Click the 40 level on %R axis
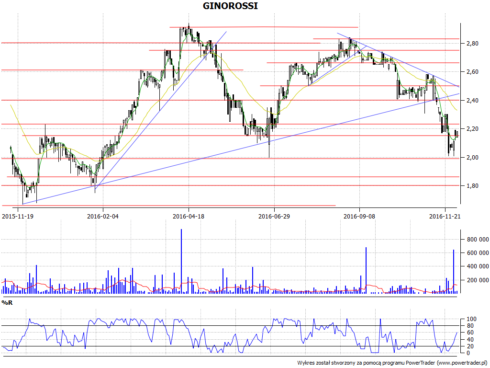The image size is (490, 368). [470, 340]
